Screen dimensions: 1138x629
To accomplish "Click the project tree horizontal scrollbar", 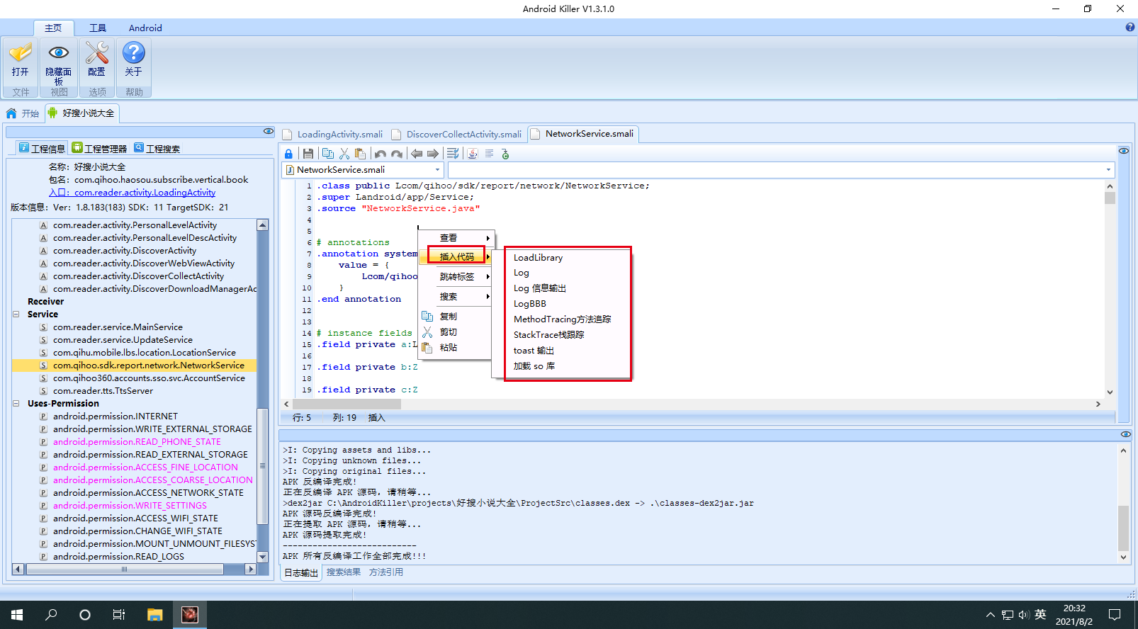I will coord(124,569).
